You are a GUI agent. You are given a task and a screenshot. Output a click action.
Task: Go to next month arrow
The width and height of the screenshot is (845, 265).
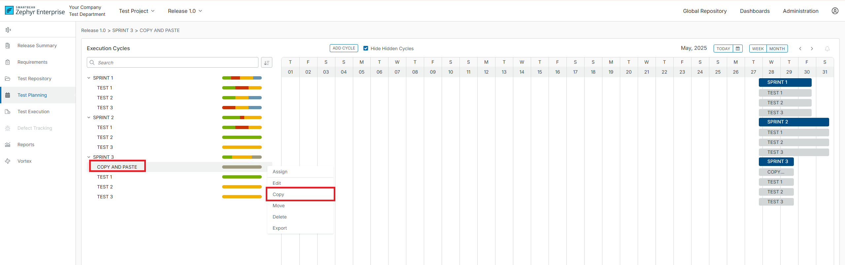812,49
